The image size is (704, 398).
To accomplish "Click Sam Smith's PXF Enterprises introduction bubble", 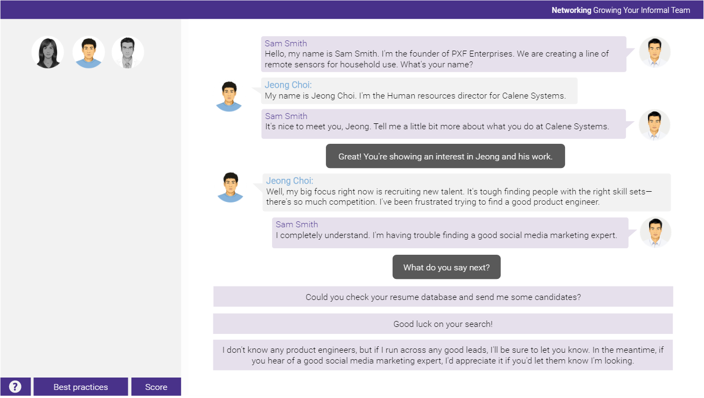I will [443, 54].
